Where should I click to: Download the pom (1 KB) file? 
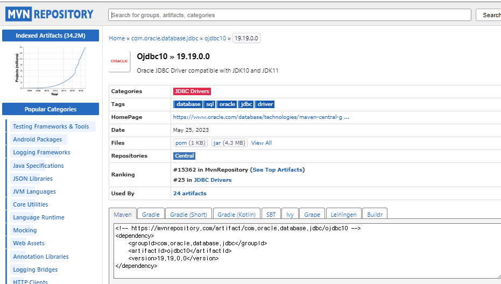190,143
